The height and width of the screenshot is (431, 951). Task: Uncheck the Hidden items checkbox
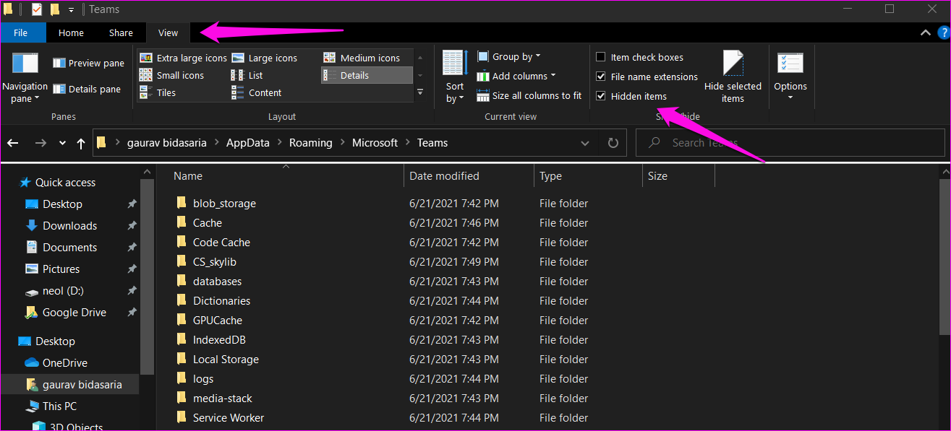coord(601,96)
